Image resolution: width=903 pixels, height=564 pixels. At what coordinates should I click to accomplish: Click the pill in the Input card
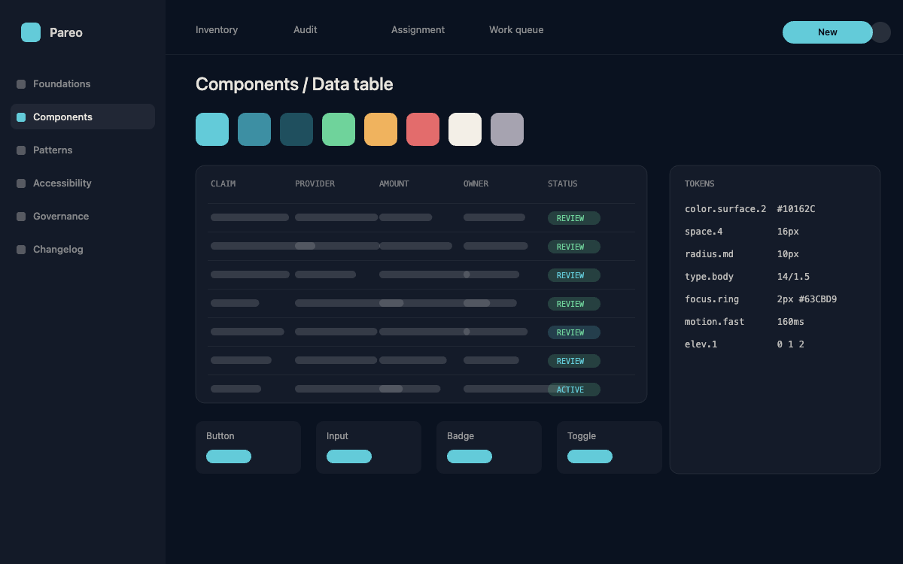(349, 456)
